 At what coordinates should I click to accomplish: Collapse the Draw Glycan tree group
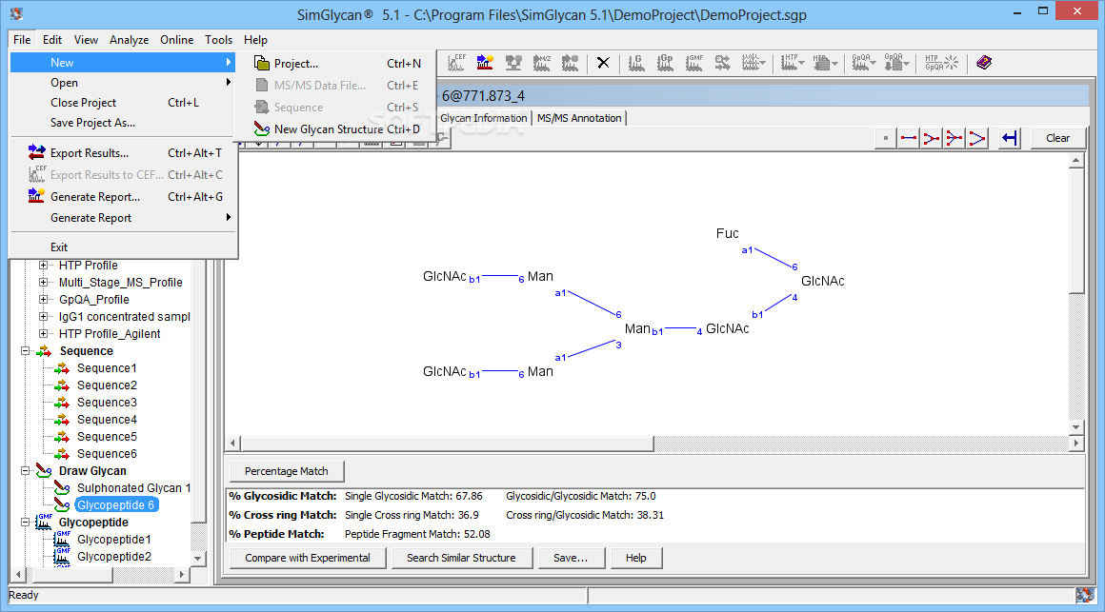(x=26, y=470)
